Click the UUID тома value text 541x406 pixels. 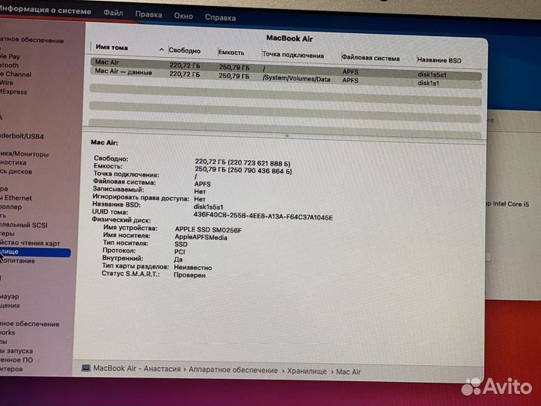(263, 216)
